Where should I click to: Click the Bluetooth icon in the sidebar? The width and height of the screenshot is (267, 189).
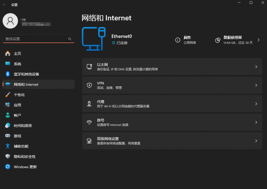point(8,74)
